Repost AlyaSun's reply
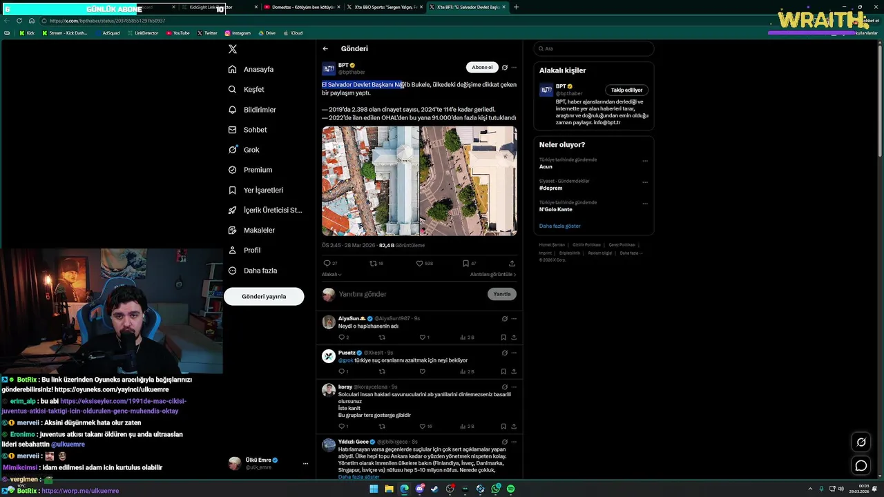The image size is (884, 497). coord(382,338)
